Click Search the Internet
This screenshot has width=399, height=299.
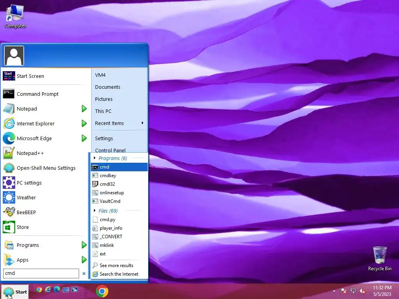pos(119,274)
